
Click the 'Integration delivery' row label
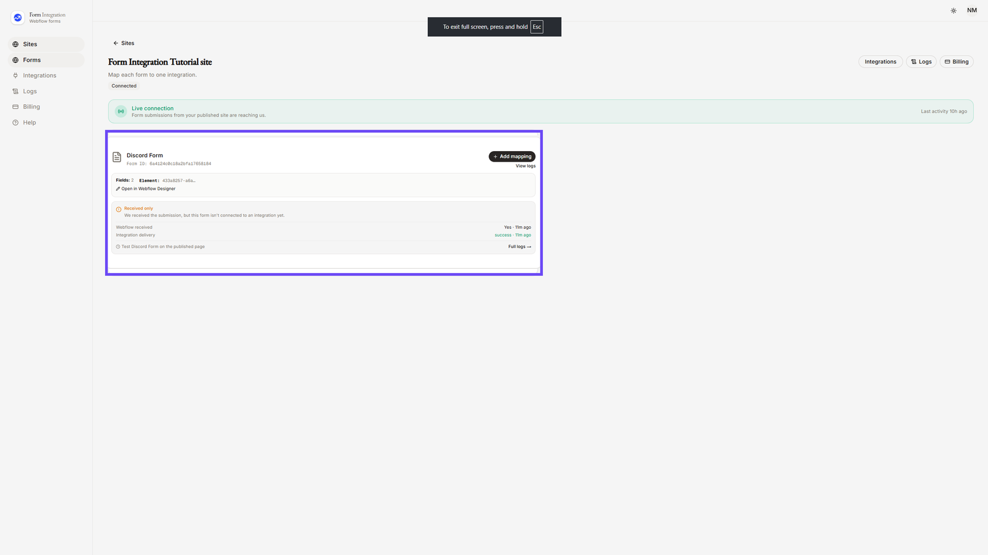[x=135, y=235]
